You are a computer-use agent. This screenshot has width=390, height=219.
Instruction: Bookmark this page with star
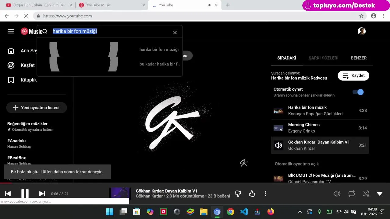(361, 16)
